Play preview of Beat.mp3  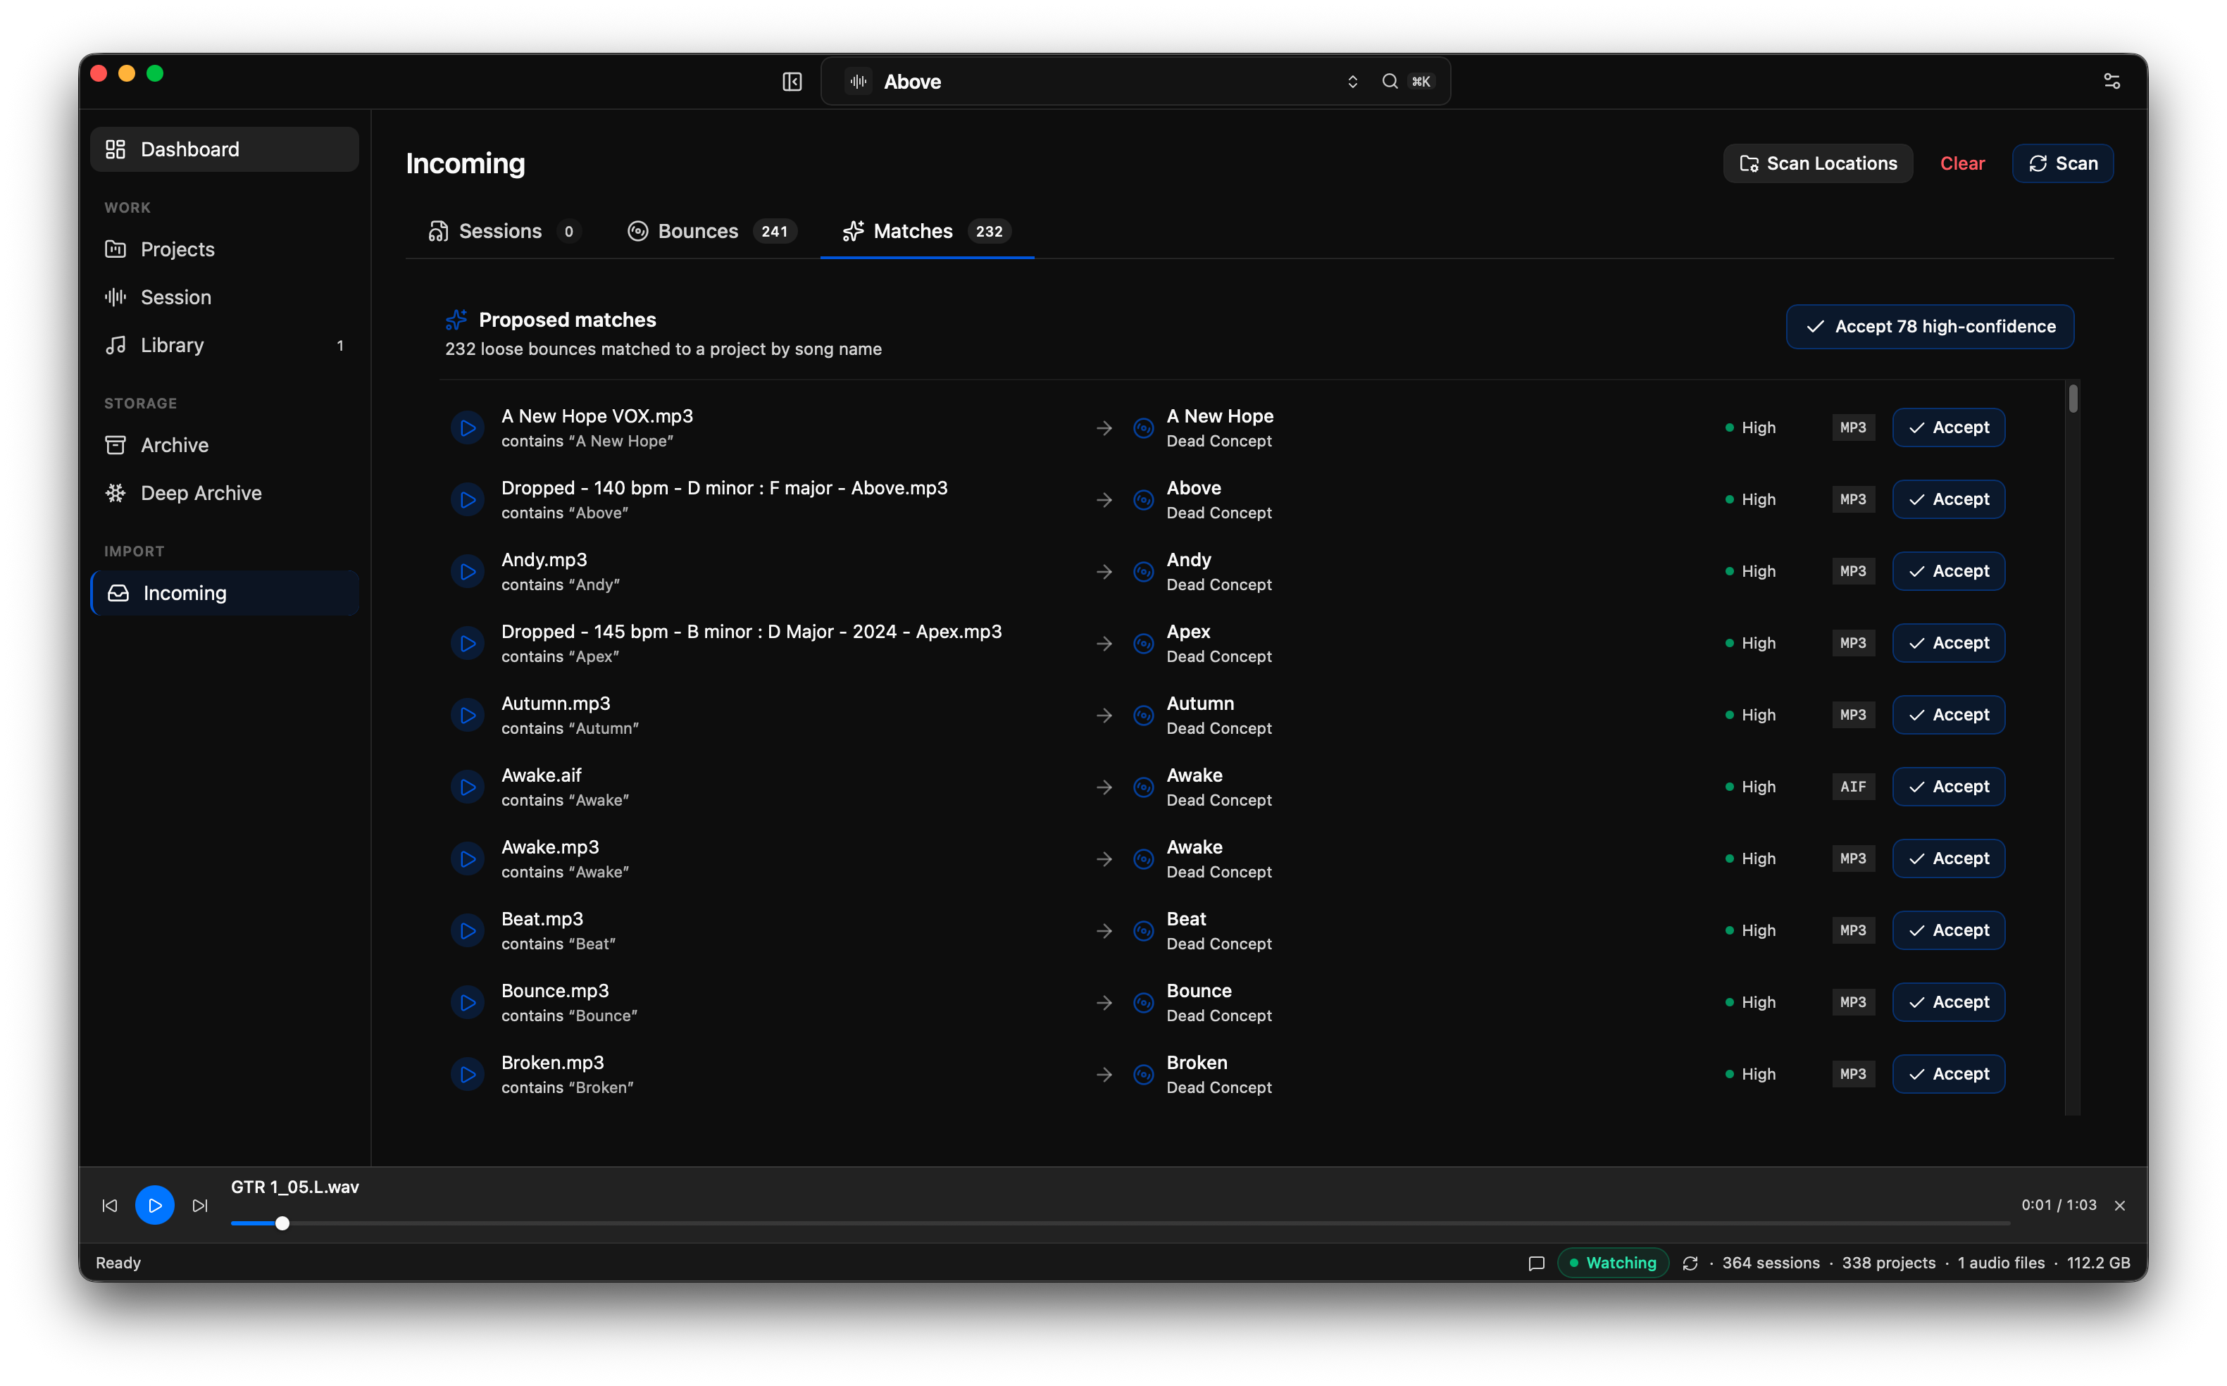[x=468, y=930]
